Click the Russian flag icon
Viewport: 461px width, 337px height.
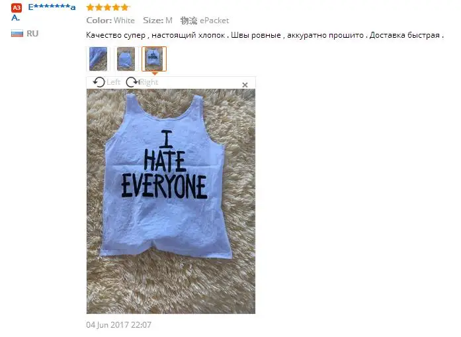pyautogui.click(x=17, y=34)
